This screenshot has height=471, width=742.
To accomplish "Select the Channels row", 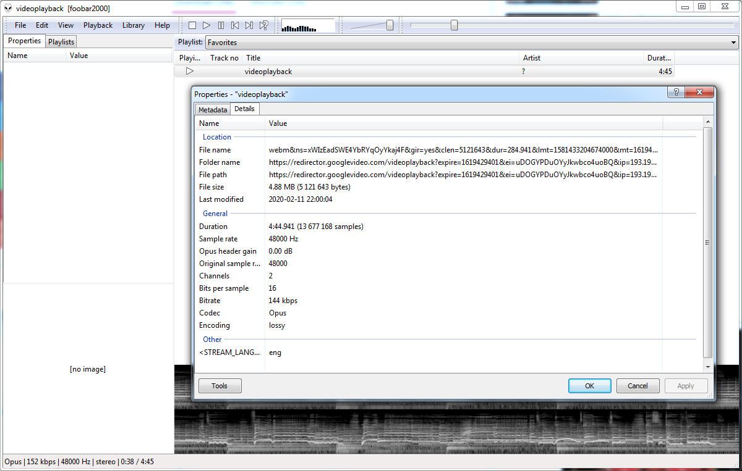I will (x=429, y=276).
